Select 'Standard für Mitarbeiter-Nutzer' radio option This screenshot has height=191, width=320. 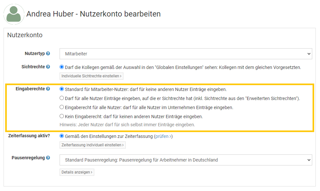(x=62, y=89)
